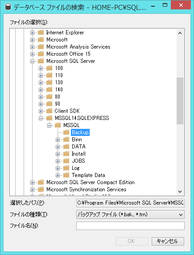Image resolution: width=194 pixels, height=255 pixels.
Task: Click the Microsoft Analysis Services folder icon
Action: coord(41,47)
